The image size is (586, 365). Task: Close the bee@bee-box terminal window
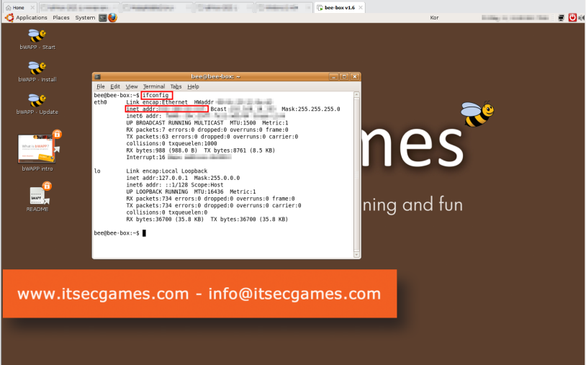(355, 76)
